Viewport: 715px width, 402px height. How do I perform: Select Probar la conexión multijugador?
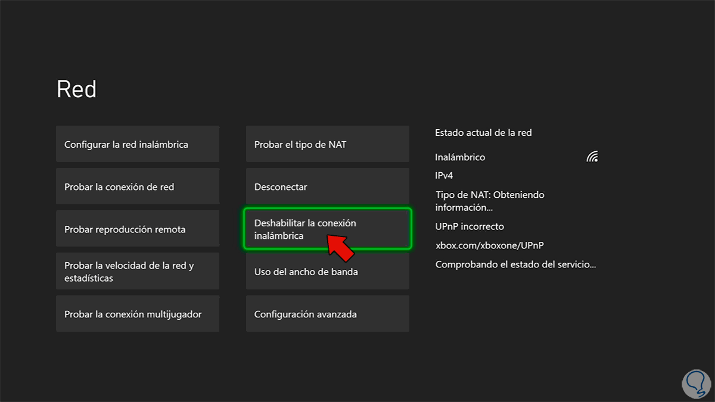coord(138,314)
